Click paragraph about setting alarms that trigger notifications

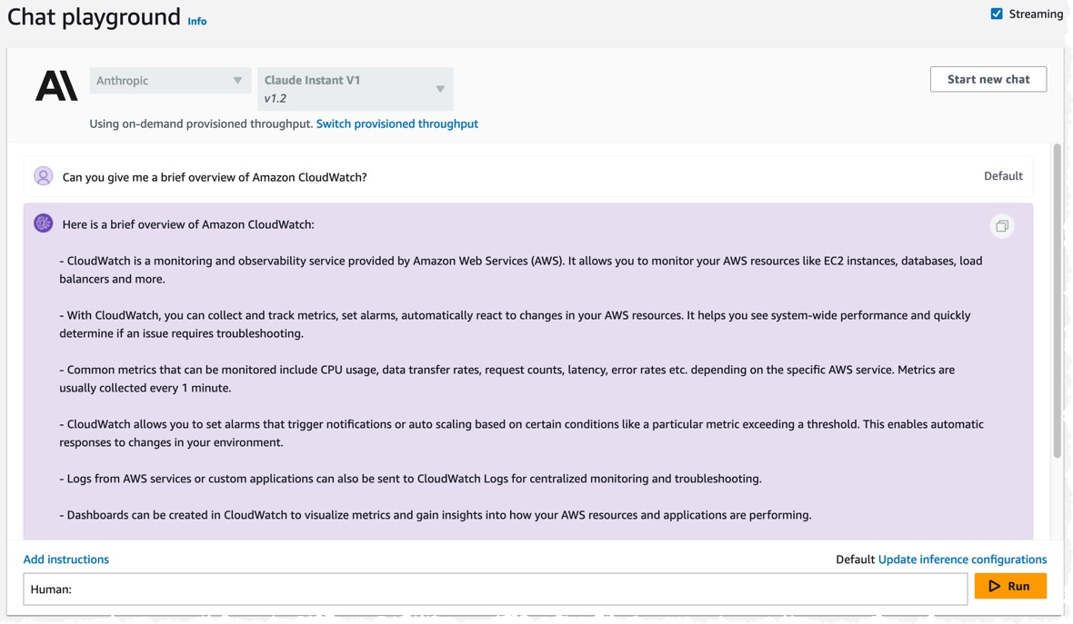[521, 432]
